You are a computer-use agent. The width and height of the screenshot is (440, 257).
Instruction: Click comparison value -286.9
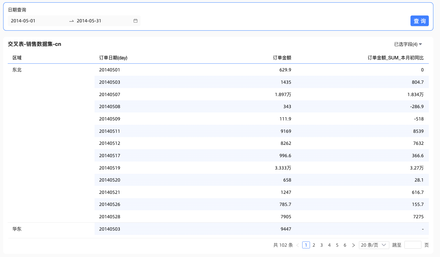[x=417, y=106]
